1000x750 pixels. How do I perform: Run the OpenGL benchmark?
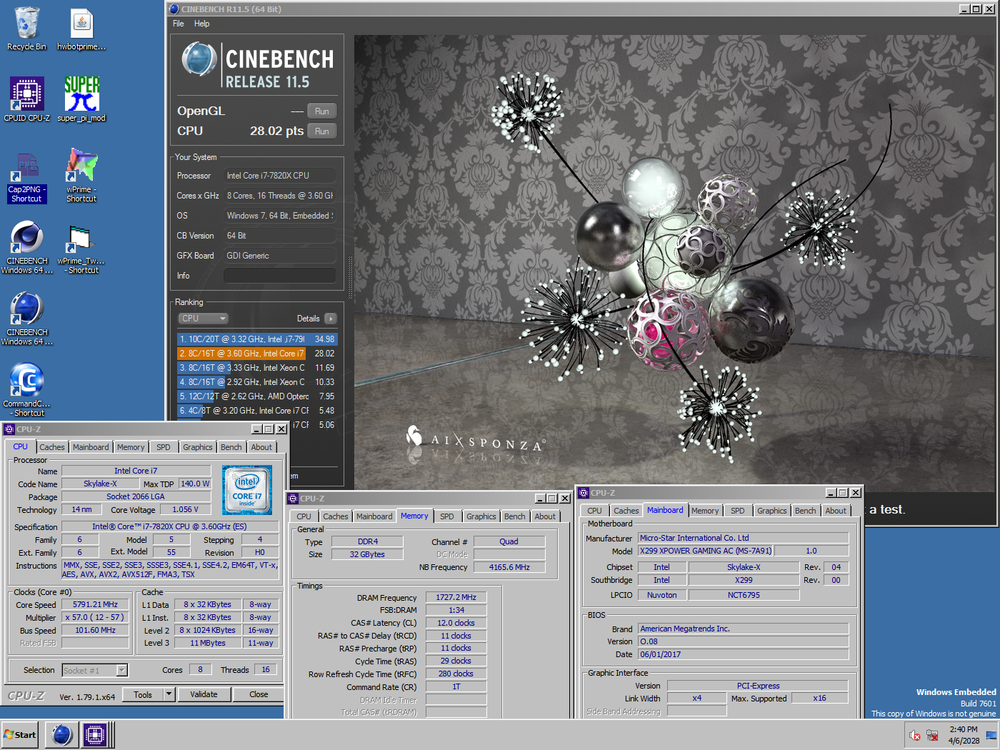point(322,111)
